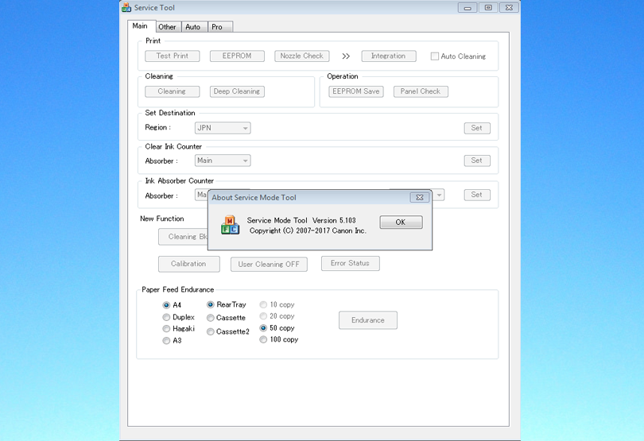Select the Cassette feed source
The height and width of the screenshot is (441, 644).
pos(210,318)
